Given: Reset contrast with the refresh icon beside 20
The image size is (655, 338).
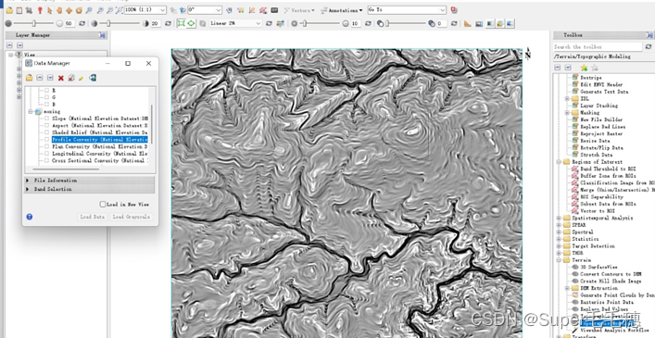Looking at the screenshot, I should point(168,23).
